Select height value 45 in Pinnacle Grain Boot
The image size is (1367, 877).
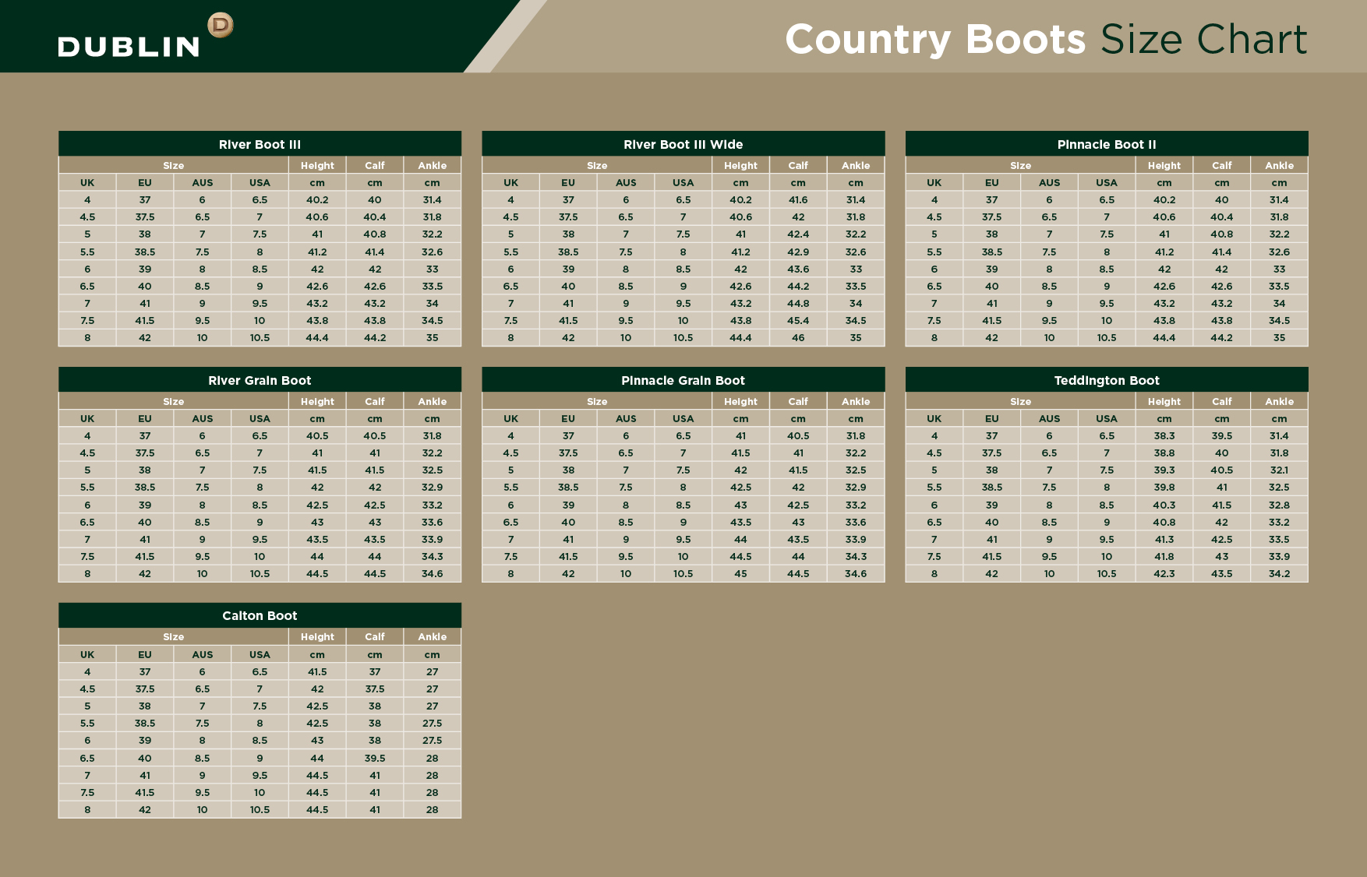pyautogui.click(x=740, y=573)
